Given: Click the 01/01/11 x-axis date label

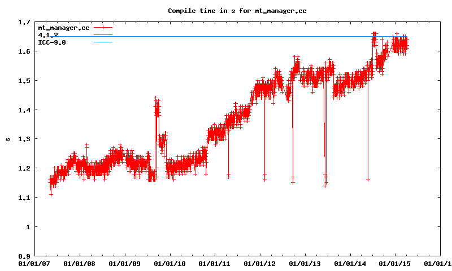Looking at the screenshot, I should point(214,263).
